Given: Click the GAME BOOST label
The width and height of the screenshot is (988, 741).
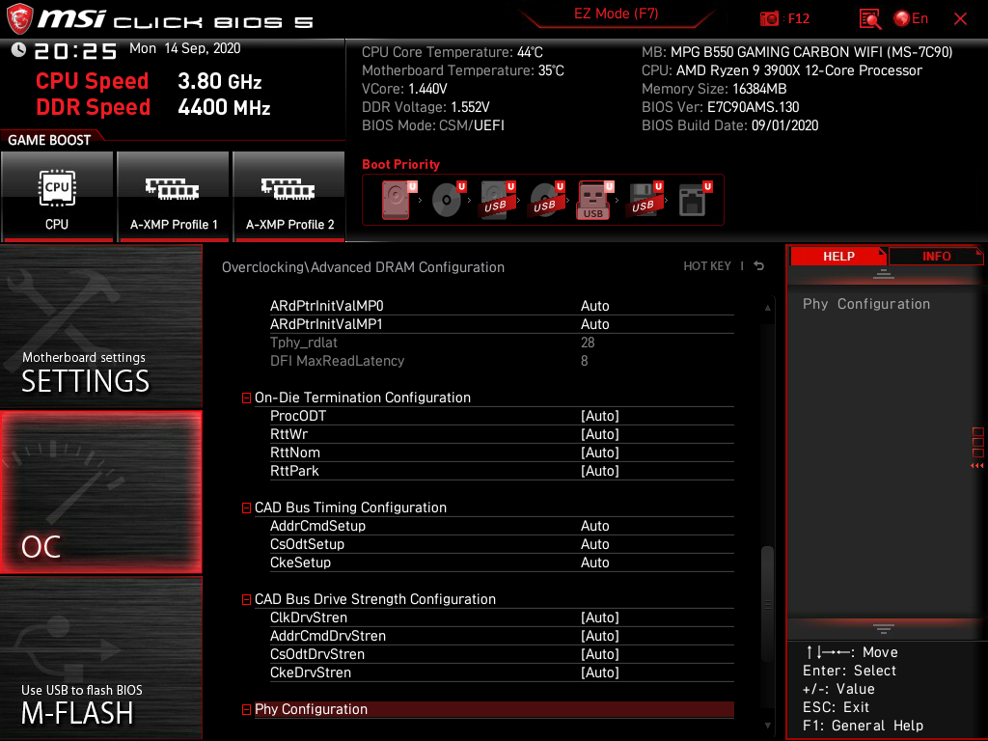Looking at the screenshot, I should [x=49, y=140].
